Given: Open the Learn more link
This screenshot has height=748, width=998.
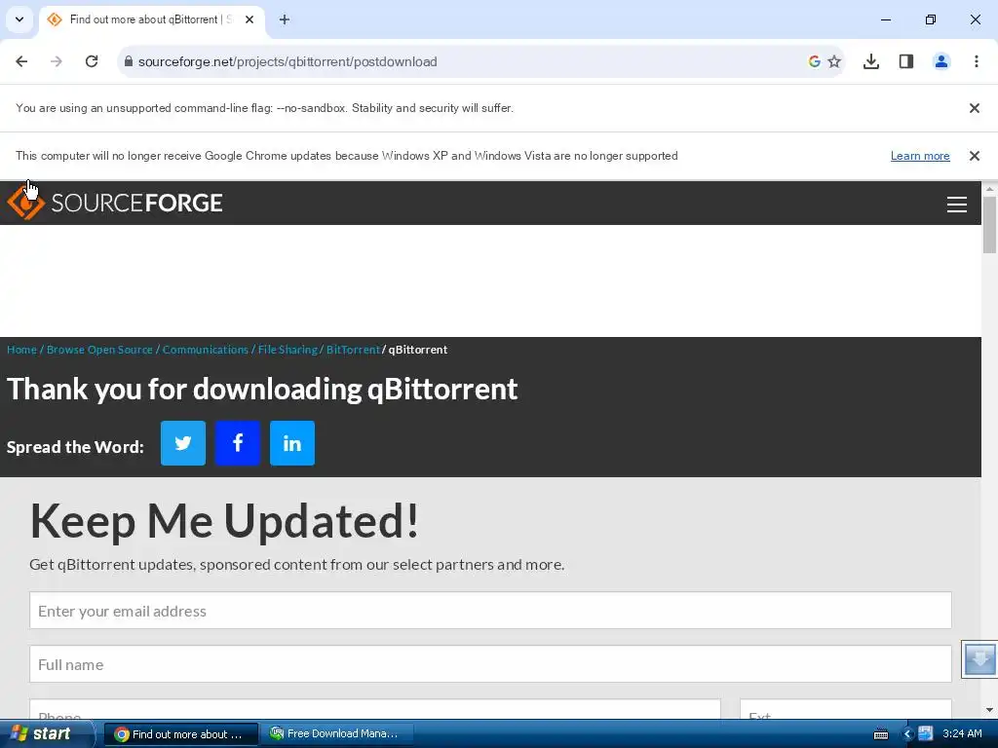Looking at the screenshot, I should click(920, 156).
